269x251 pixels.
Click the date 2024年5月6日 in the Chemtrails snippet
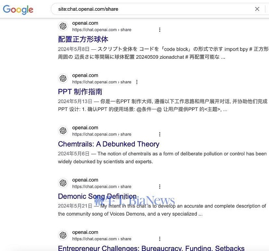[74, 154]
